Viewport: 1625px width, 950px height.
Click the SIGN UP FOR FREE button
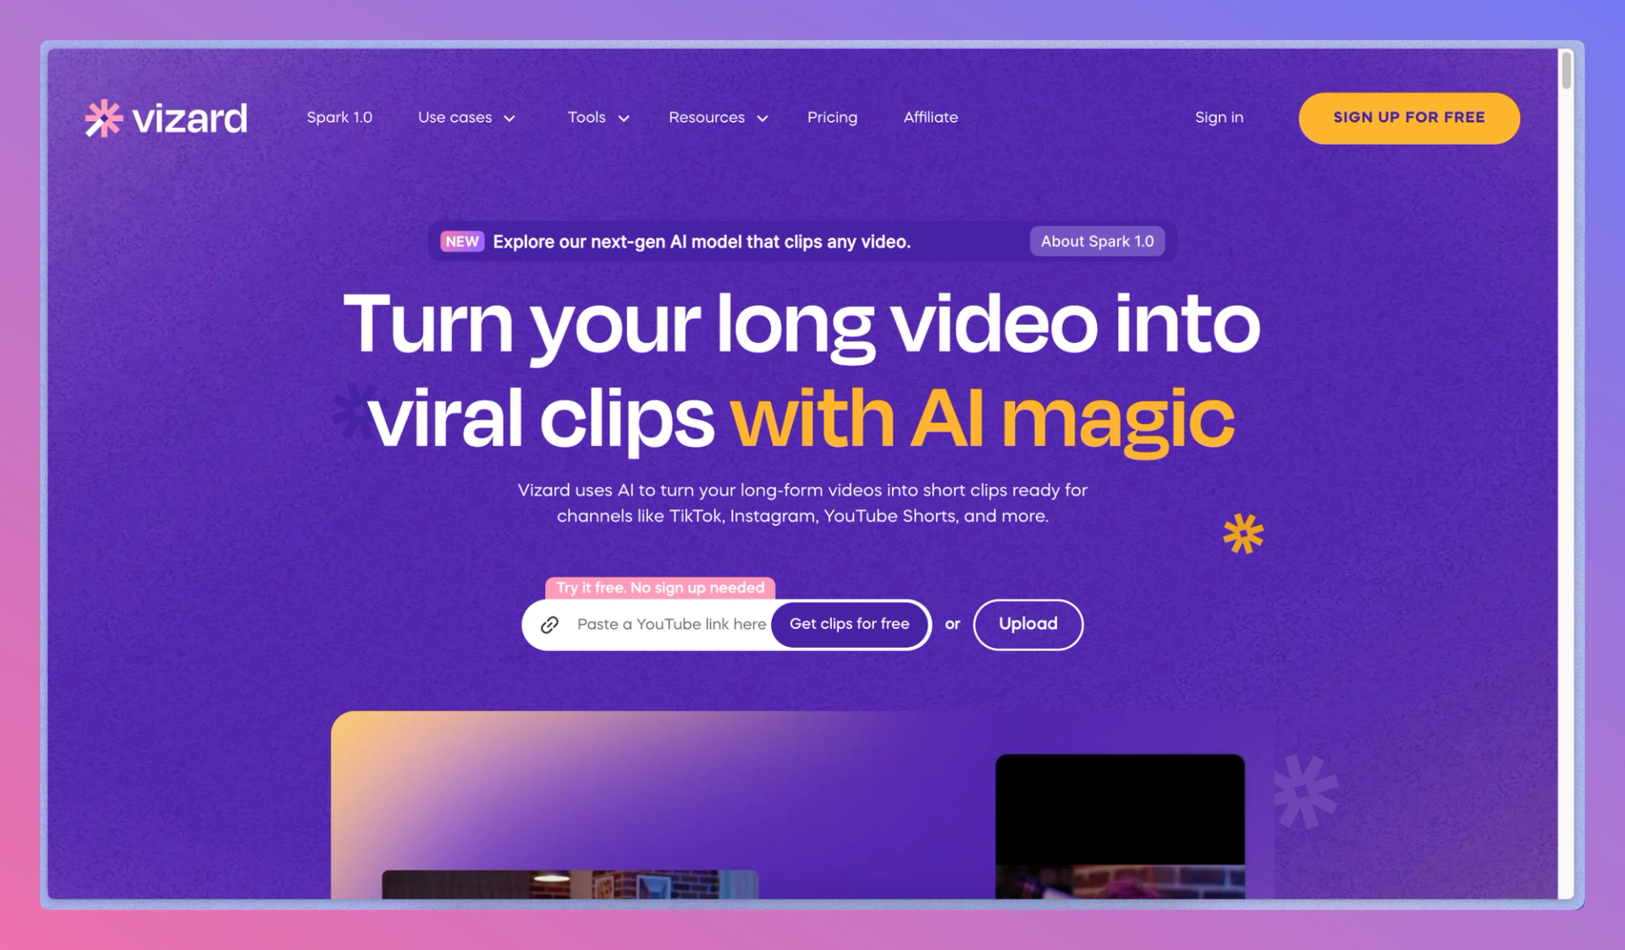click(1409, 118)
